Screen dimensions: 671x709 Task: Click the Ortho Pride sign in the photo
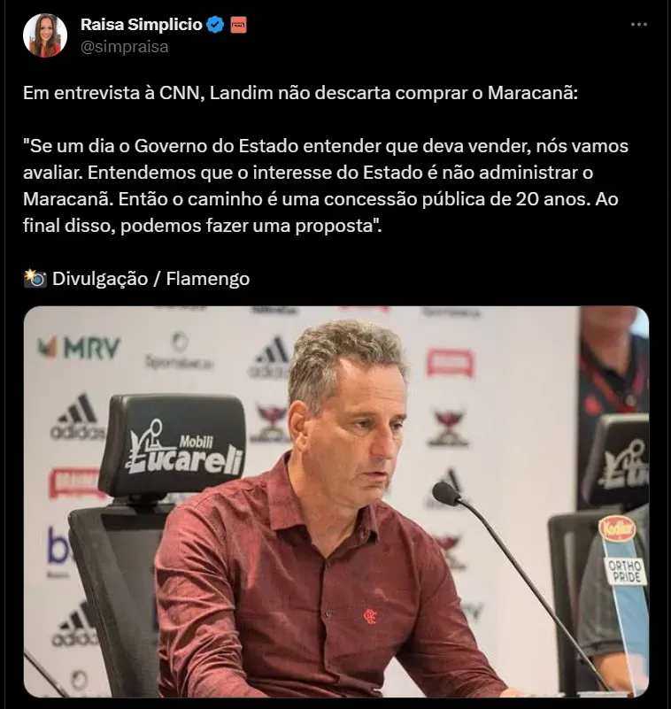coord(625,572)
